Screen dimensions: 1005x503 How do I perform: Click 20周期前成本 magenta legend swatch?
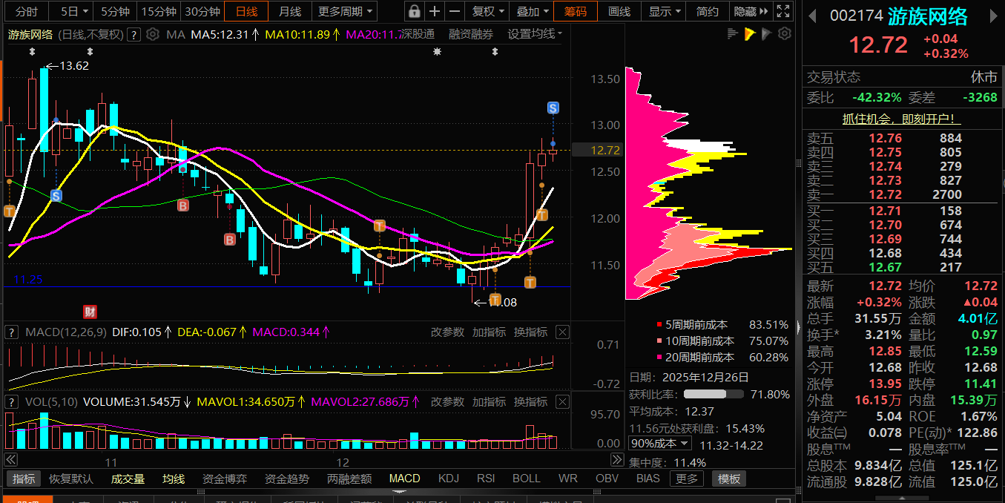coord(659,358)
